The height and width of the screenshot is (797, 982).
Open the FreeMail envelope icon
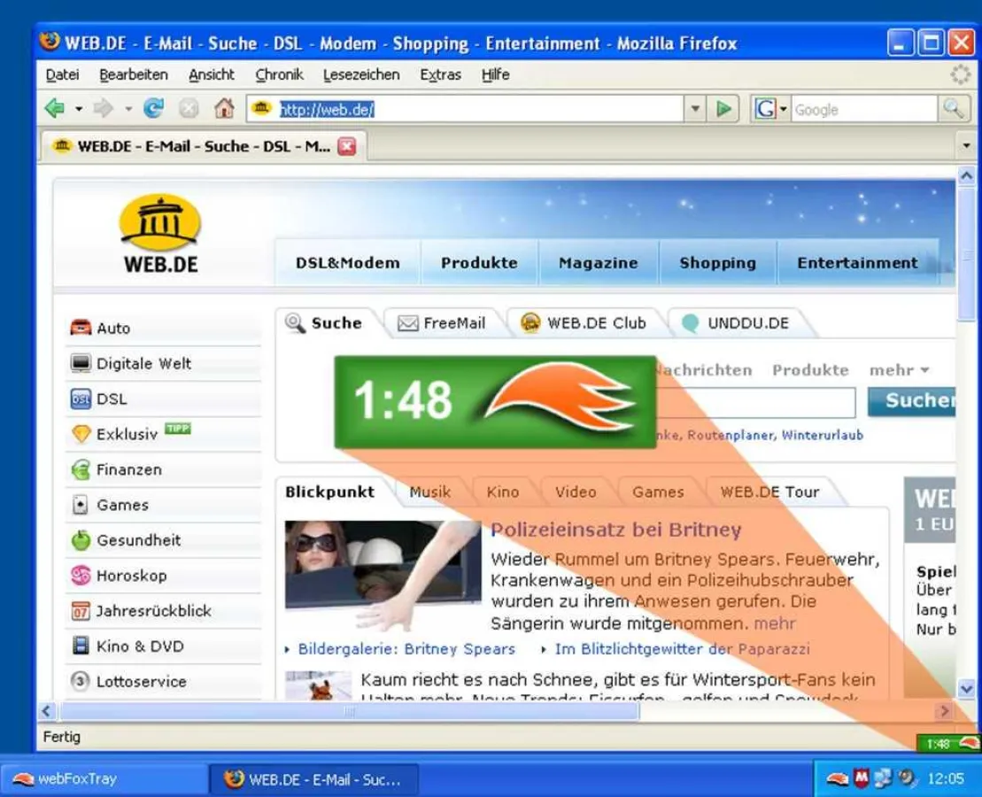(410, 322)
